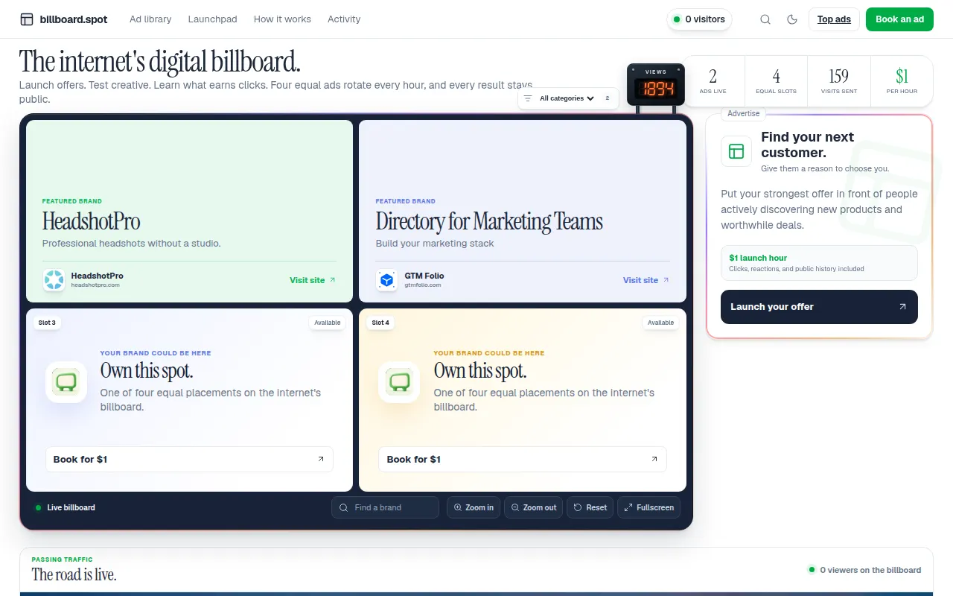Image resolution: width=953 pixels, height=596 pixels.
Task: Click the Launch your offer button
Action: pyautogui.click(x=819, y=306)
